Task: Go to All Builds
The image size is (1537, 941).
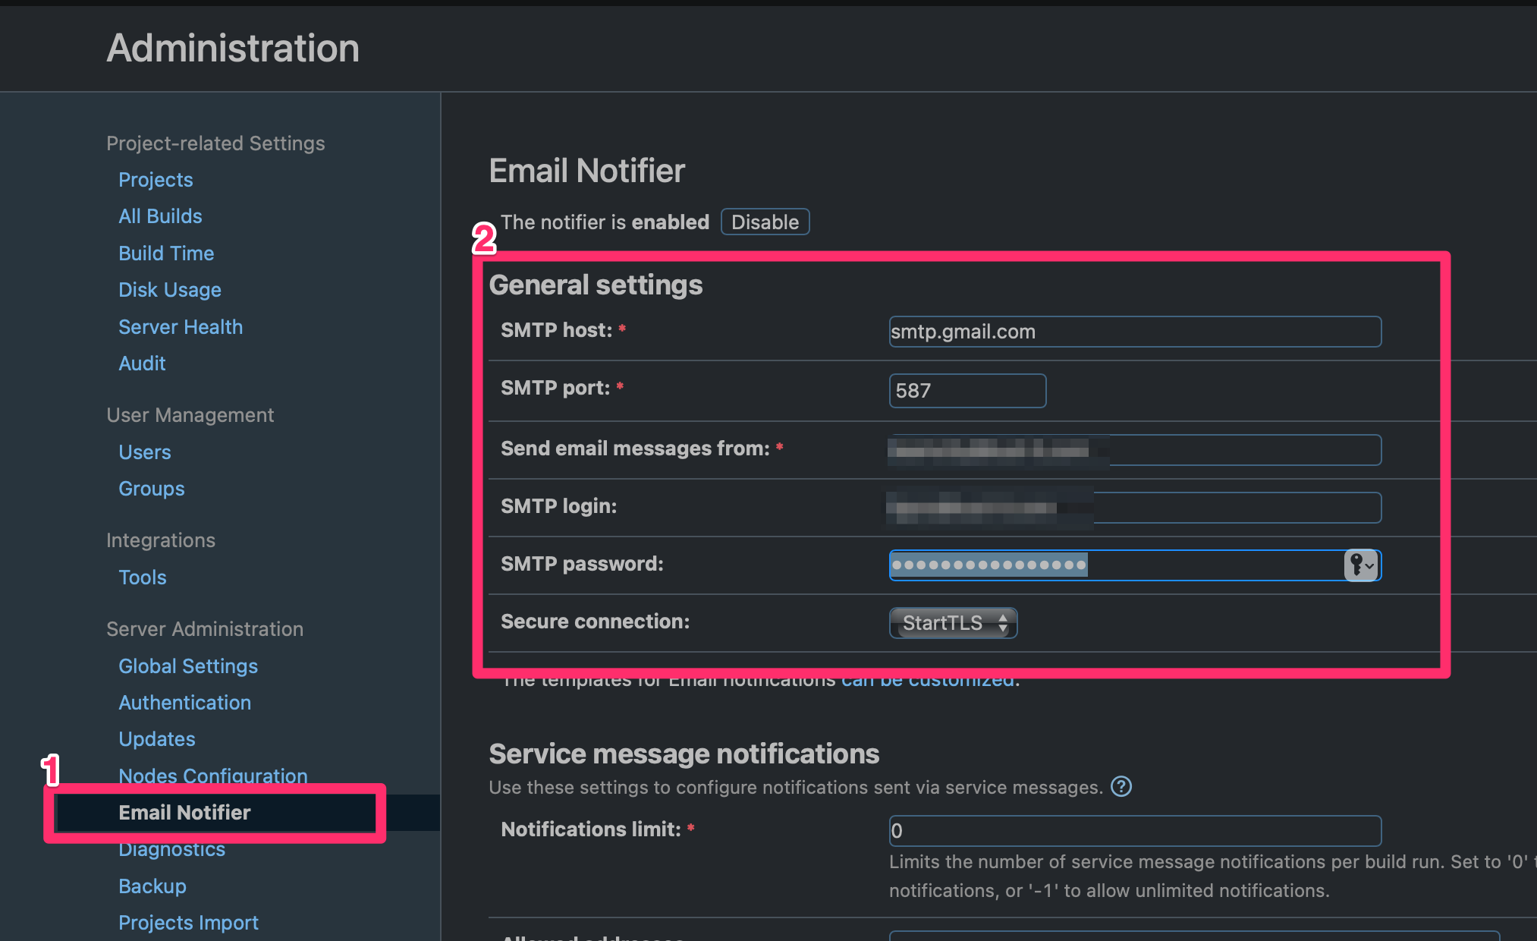Action: coord(160,216)
